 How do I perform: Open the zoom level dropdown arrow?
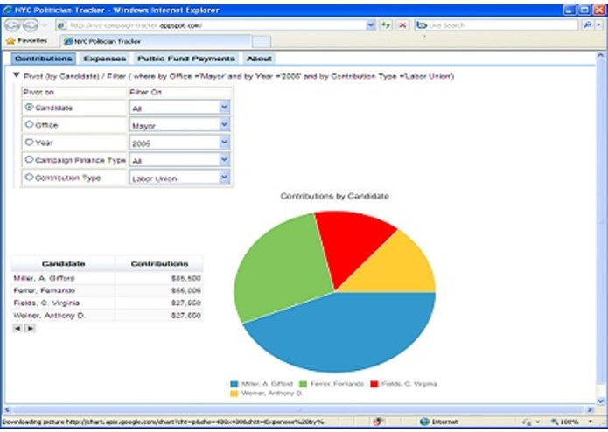(x=591, y=422)
